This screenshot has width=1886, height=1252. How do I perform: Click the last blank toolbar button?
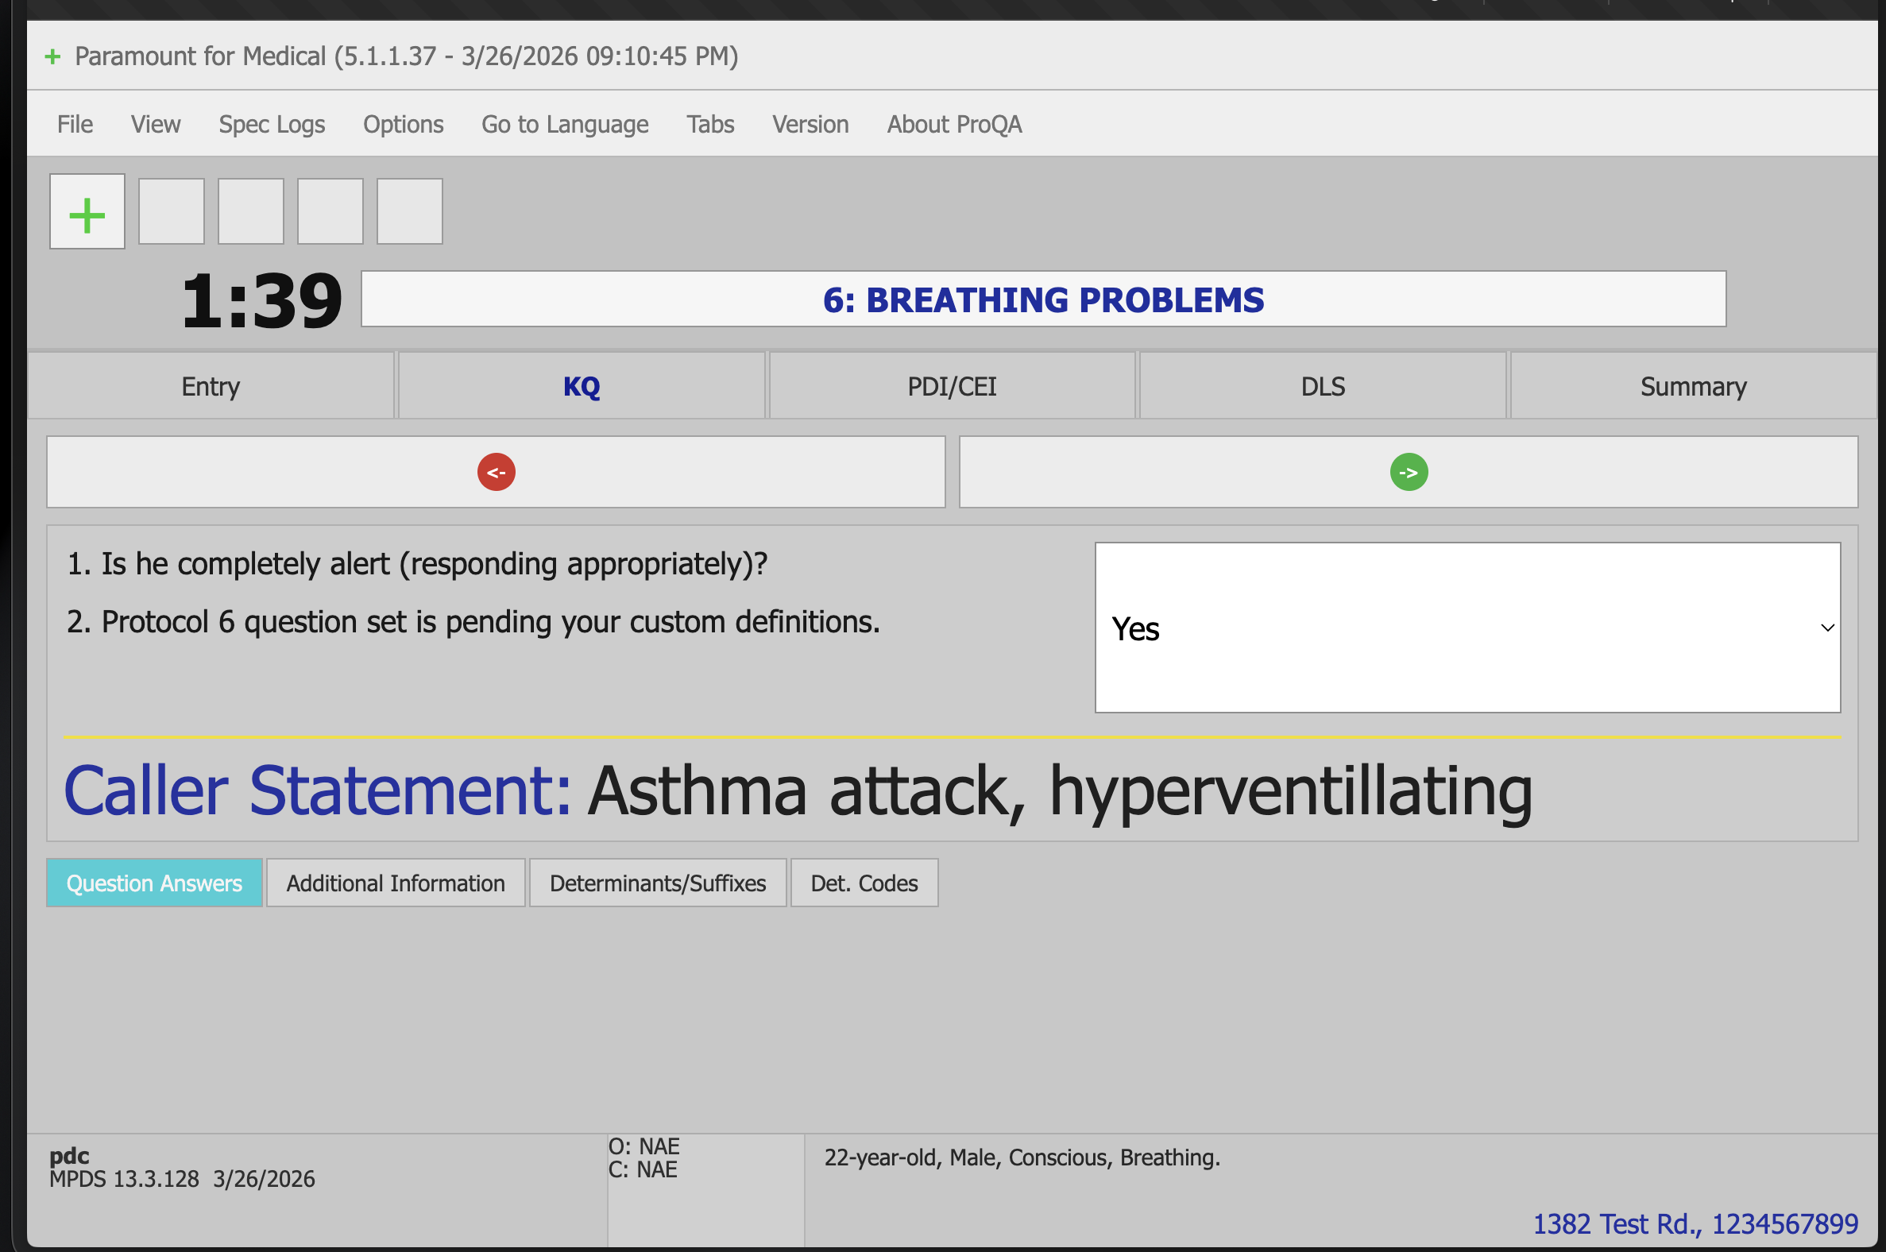click(x=409, y=212)
